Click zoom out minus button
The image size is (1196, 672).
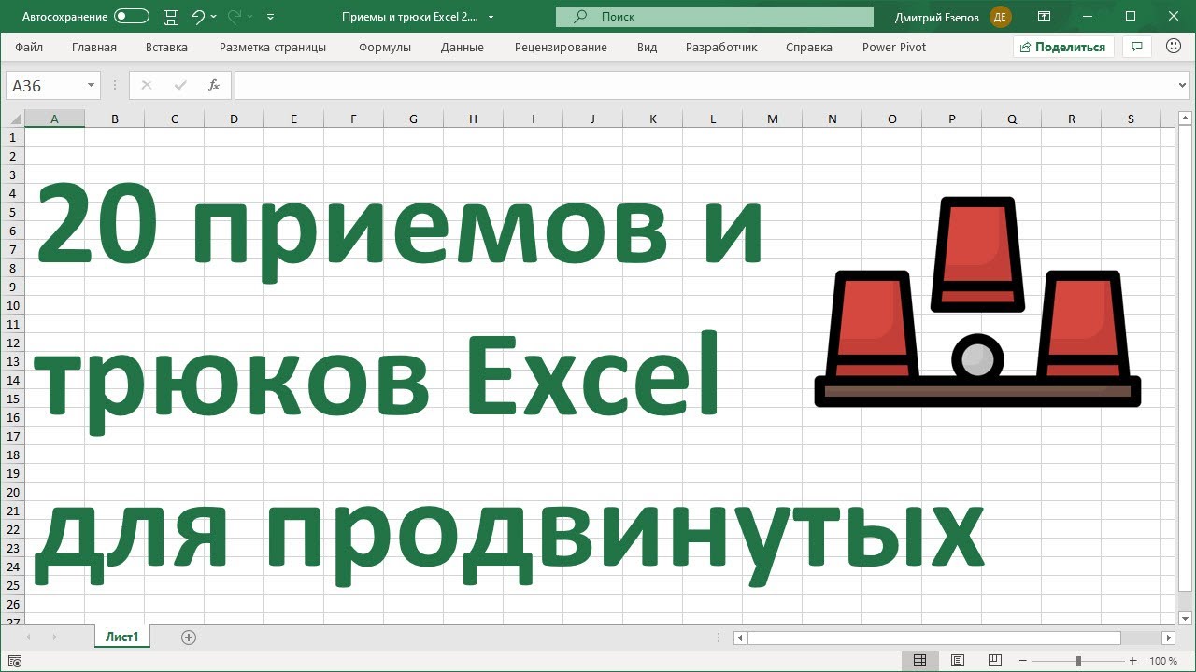pyautogui.click(x=1022, y=661)
